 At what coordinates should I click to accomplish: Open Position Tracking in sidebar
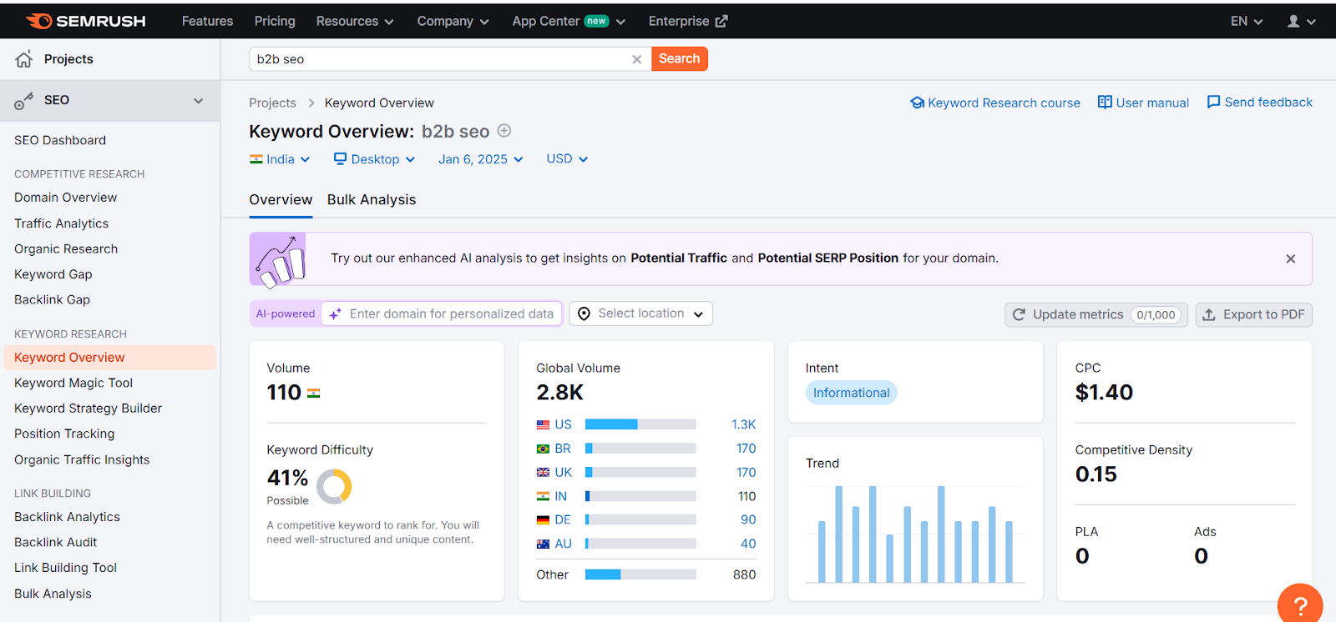click(x=64, y=434)
